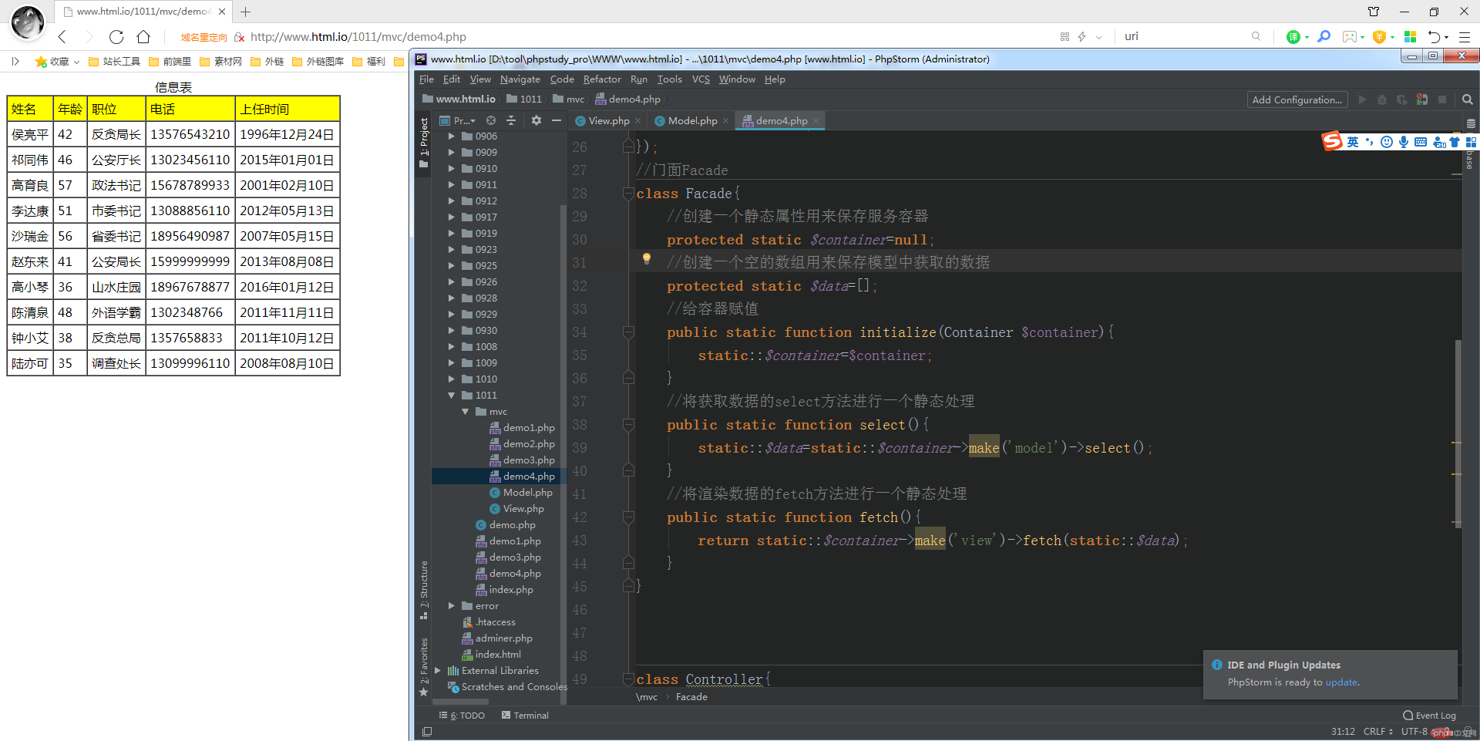Click the intention lightbulb on line 31
1480x741 pixels.
pos(647,259)
